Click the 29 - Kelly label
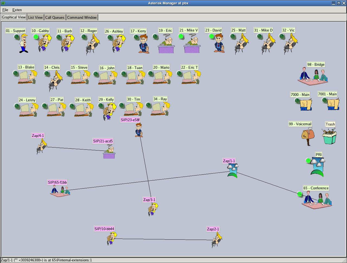 (x=106, y=99)
